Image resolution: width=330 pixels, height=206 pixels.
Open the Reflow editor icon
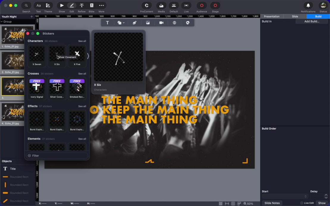[x=82, y=5]
